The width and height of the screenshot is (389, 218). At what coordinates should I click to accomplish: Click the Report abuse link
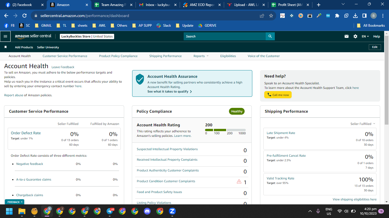[x=14, y=95]
